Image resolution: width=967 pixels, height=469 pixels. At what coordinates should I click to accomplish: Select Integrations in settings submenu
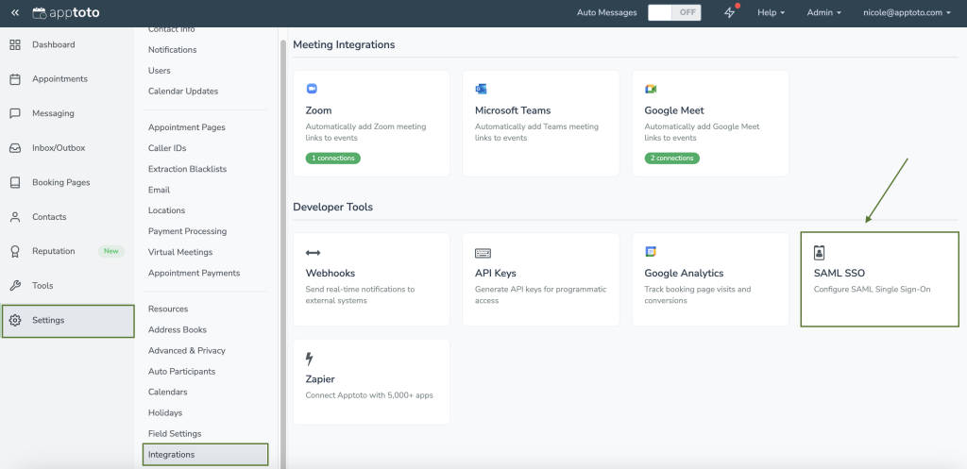click(x=205, y=455)
